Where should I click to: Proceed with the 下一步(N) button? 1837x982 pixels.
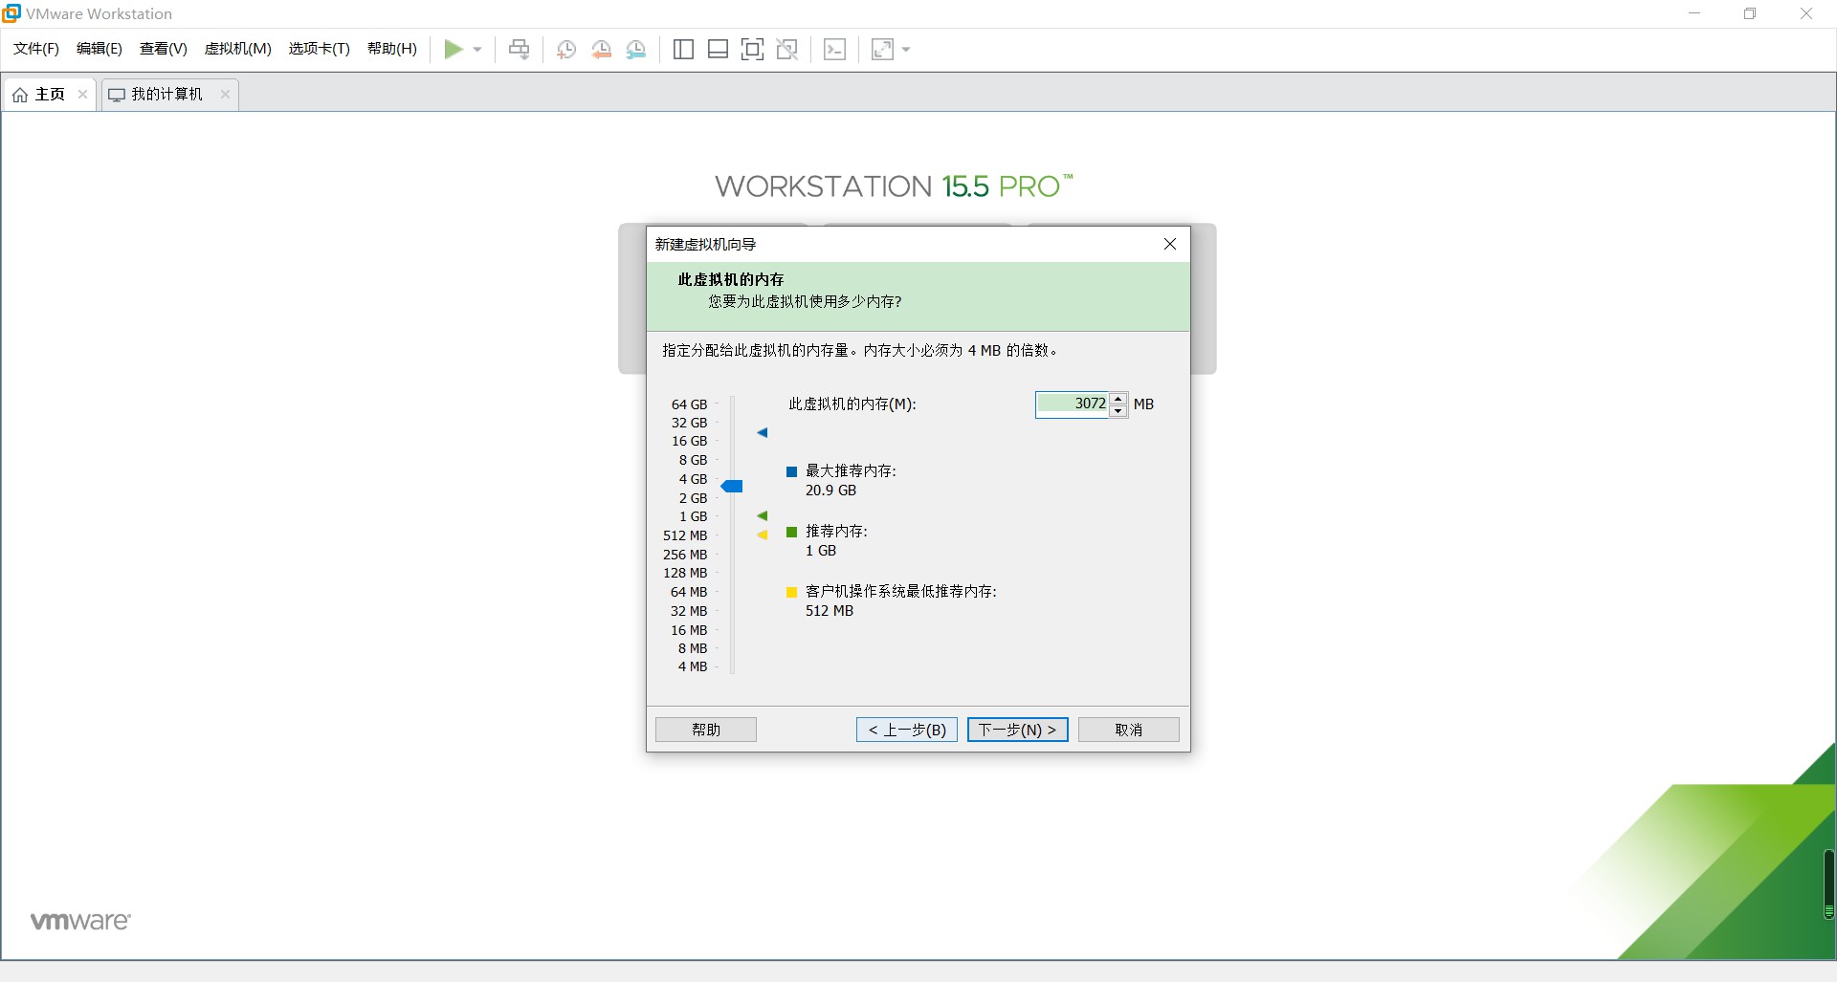click(1017, 730)
